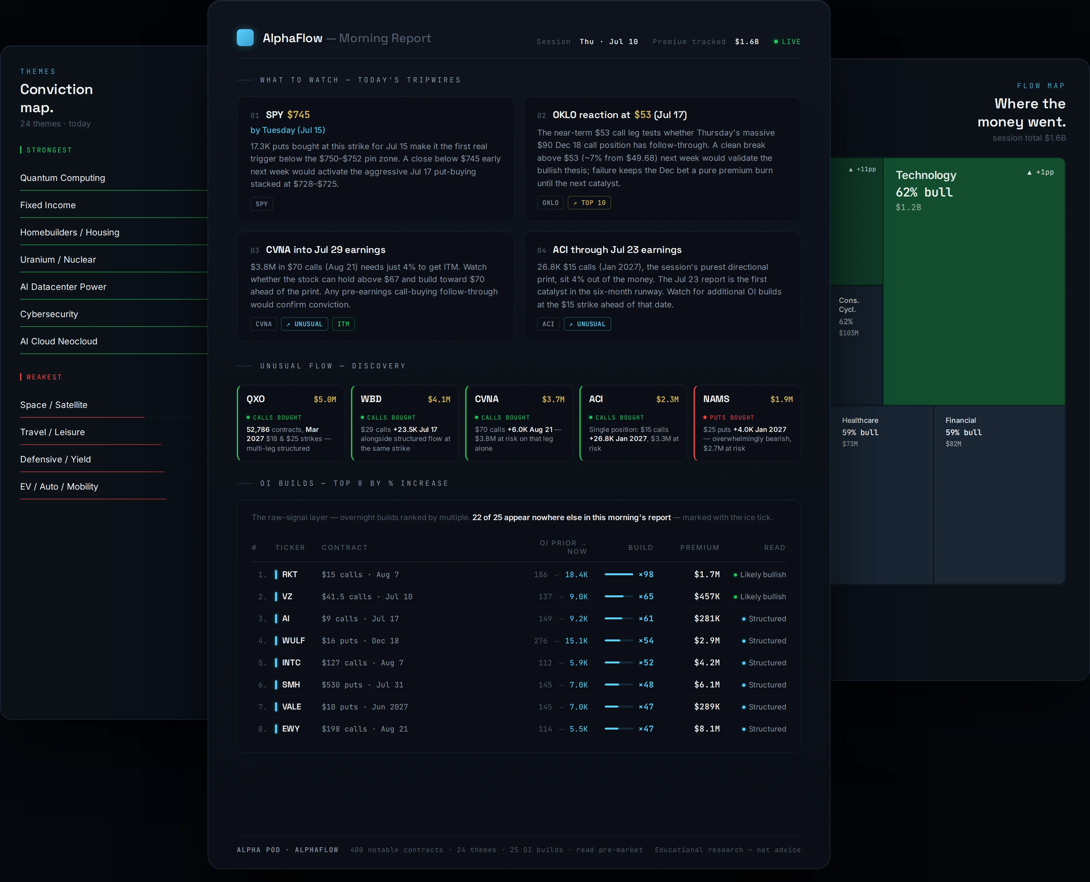Open the ACI ticker tag in tripwire 04
This screenshot has height=882, width=1090.
pyautogui.click(x=548, y=324)
